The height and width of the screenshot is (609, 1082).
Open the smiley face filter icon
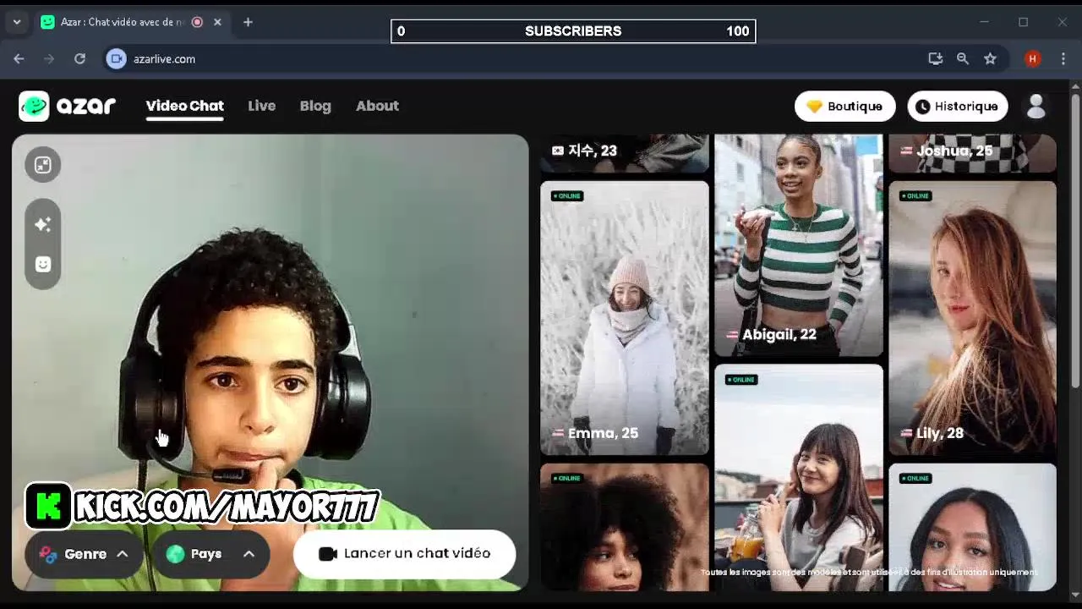point(43,264)
